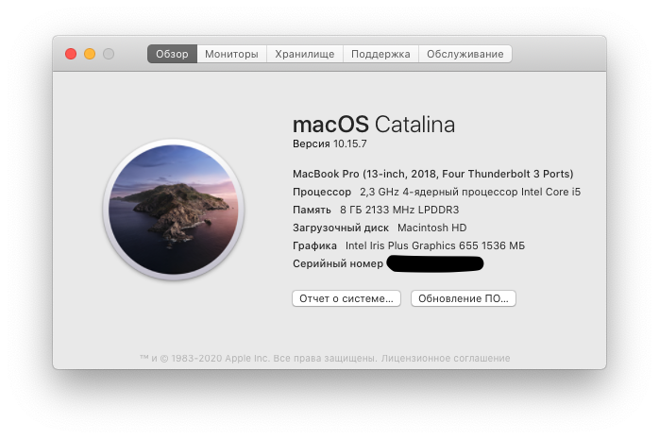Click the Intel Iris Plus Graphics 655 value

[x=435, y=245]
